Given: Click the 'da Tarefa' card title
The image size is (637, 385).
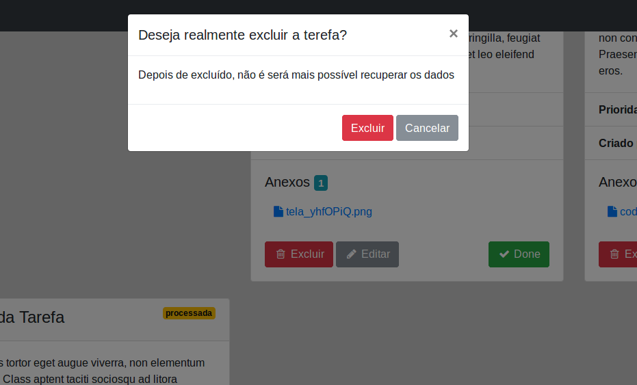Looking at the screenshot, I should (x=32, y=317).
